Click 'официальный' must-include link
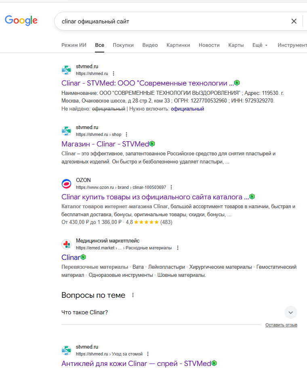307x370 pixels. coord(187,109)
